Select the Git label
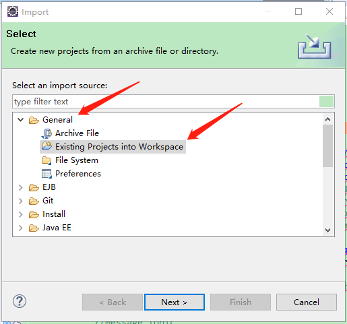Screen dimensions: 347x324 [48, 201]
